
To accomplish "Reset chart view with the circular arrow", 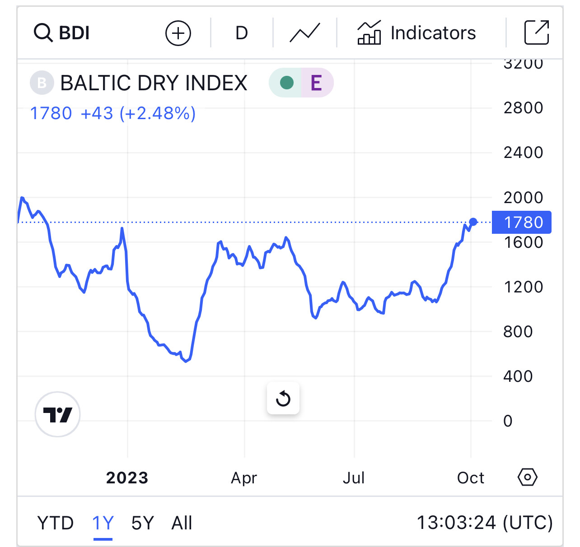I will [283, 399].
